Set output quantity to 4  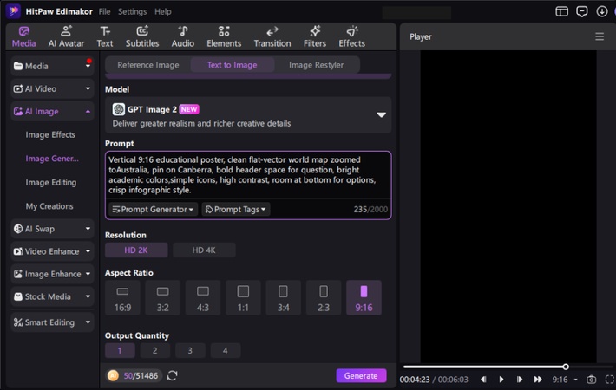(x=225, y=350)
